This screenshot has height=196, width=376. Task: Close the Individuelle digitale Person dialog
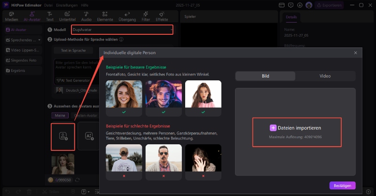(x=355, y=53)
